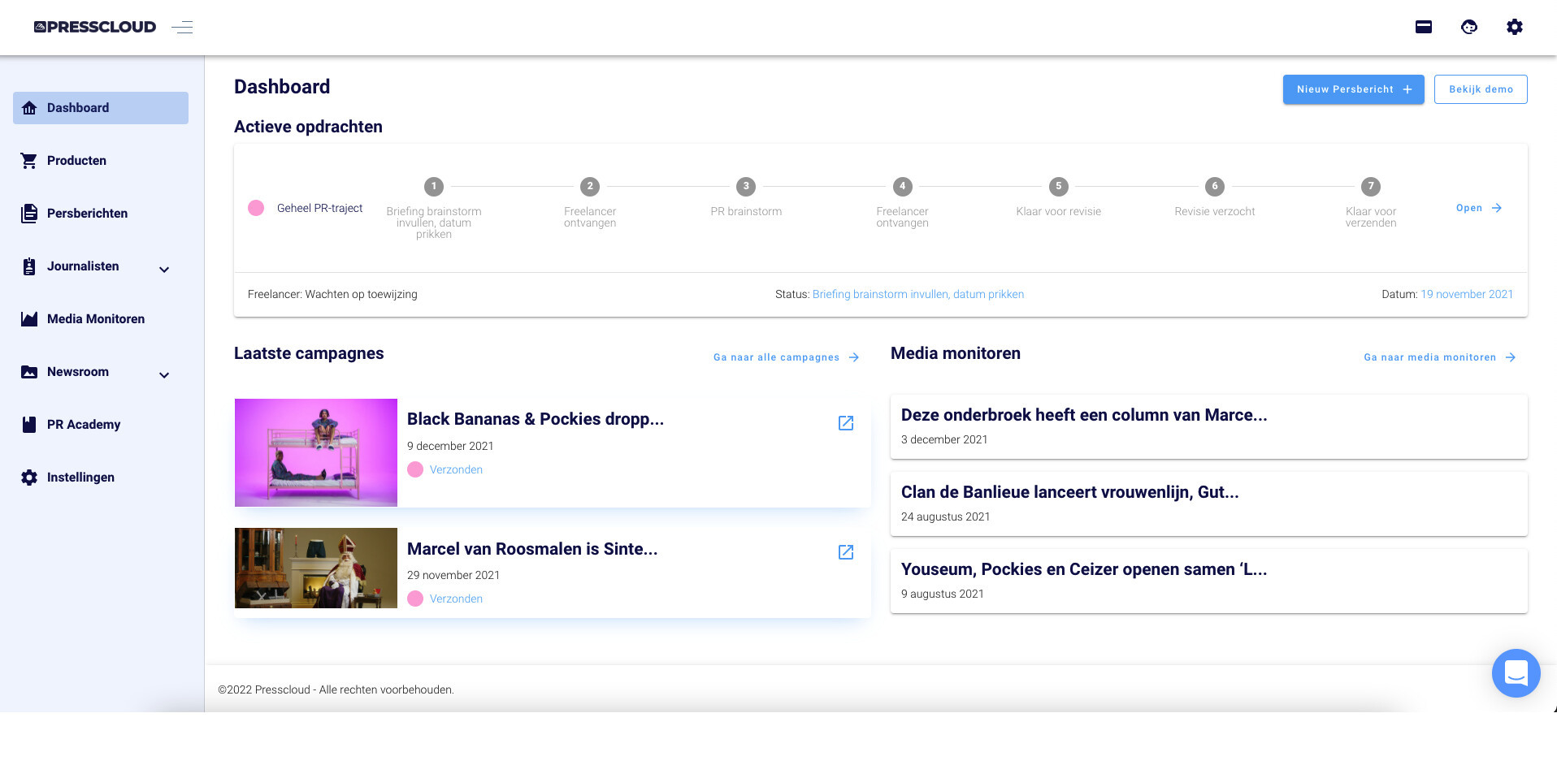
Task: Go to Persberichten in the sidebar
Action: pyautogui.click(x=87, y=214)
